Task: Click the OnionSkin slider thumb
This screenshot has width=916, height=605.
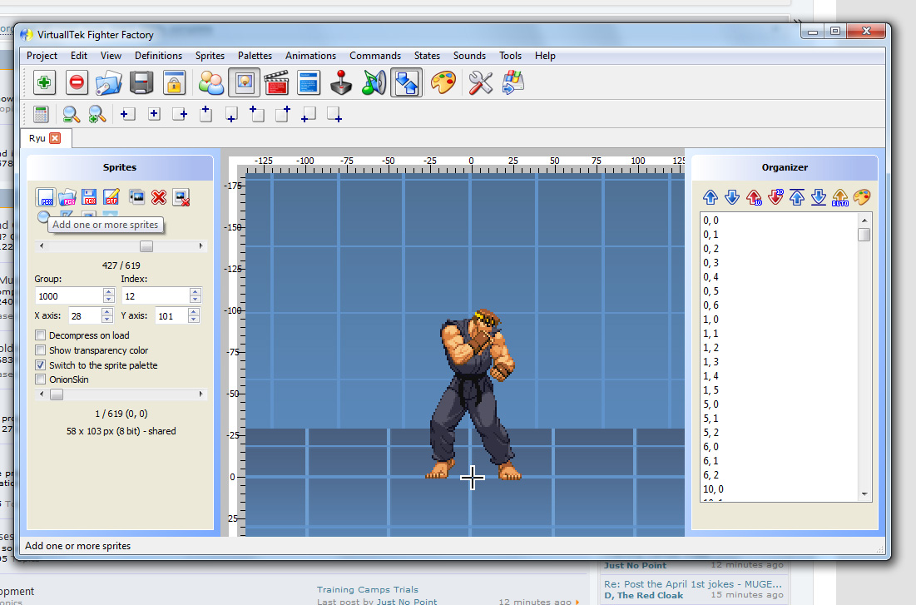Action: tap(56, 394)
